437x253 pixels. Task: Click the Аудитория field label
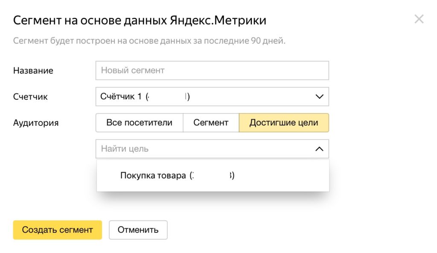pos(36,123)
